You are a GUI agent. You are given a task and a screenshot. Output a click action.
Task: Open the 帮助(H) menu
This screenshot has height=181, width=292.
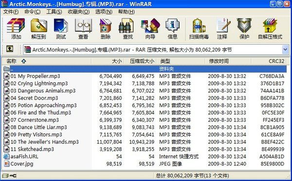126,12
